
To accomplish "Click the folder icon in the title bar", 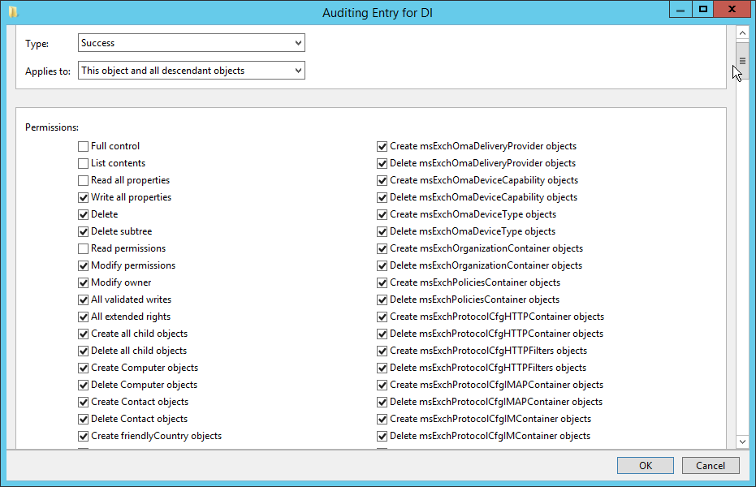I will 13,11.
